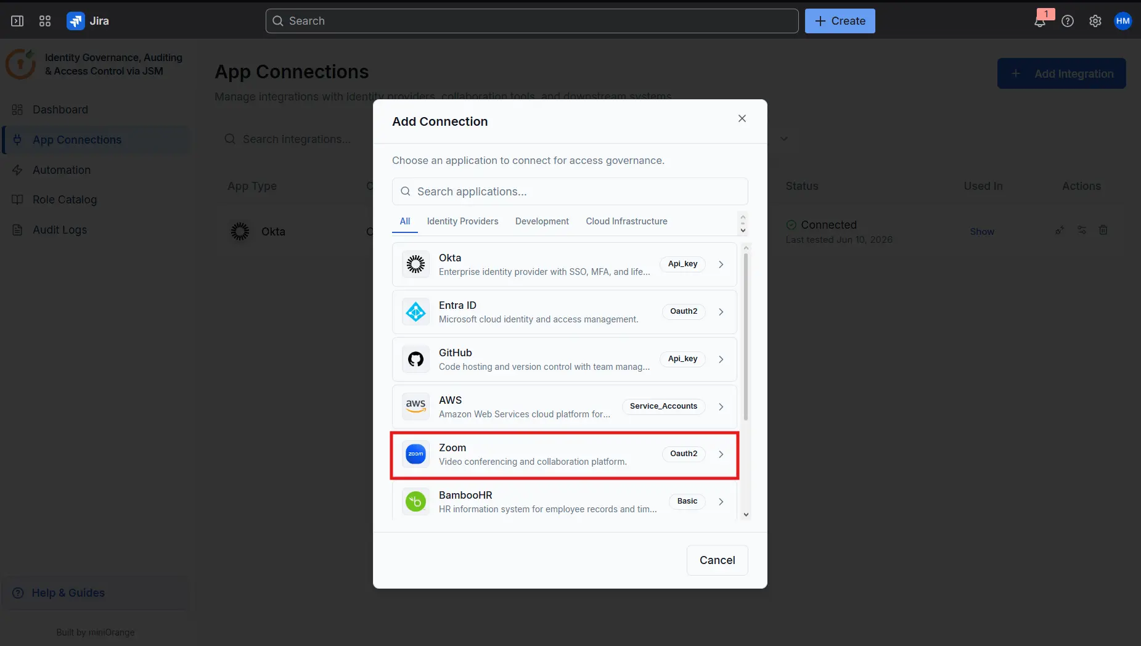Click the Cancel button

[717, 560]
